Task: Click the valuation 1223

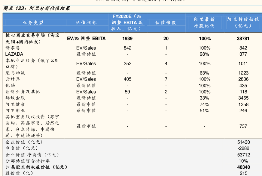Action: (243, 73)
